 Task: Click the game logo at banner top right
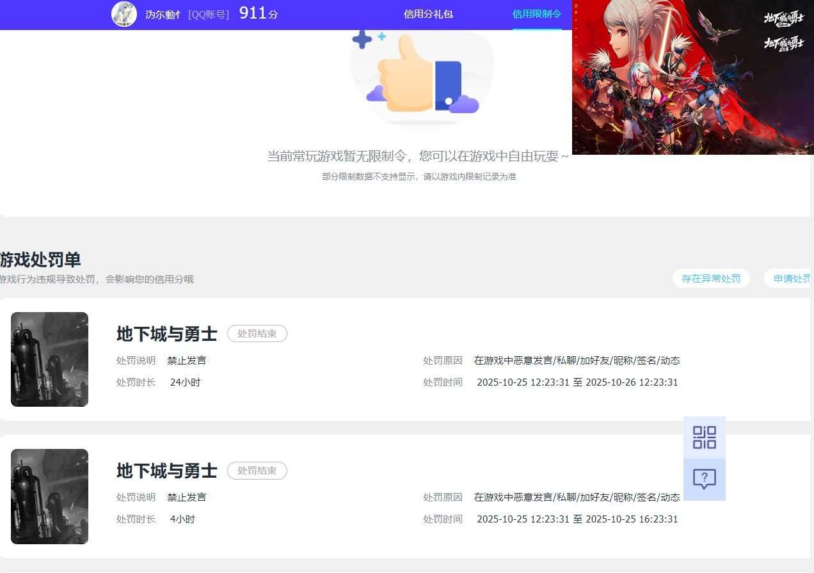[784, 19]
